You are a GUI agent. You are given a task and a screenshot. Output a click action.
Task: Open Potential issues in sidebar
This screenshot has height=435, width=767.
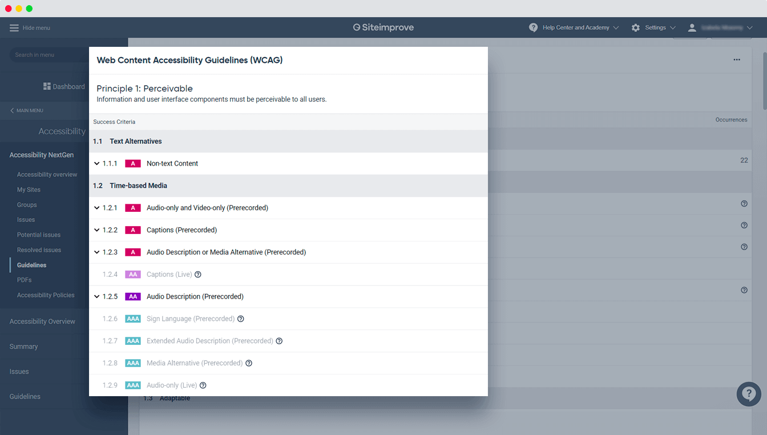pos(39,235)
